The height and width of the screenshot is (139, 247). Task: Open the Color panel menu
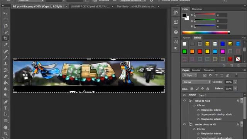pyautogui.click(x=244, y=9)
